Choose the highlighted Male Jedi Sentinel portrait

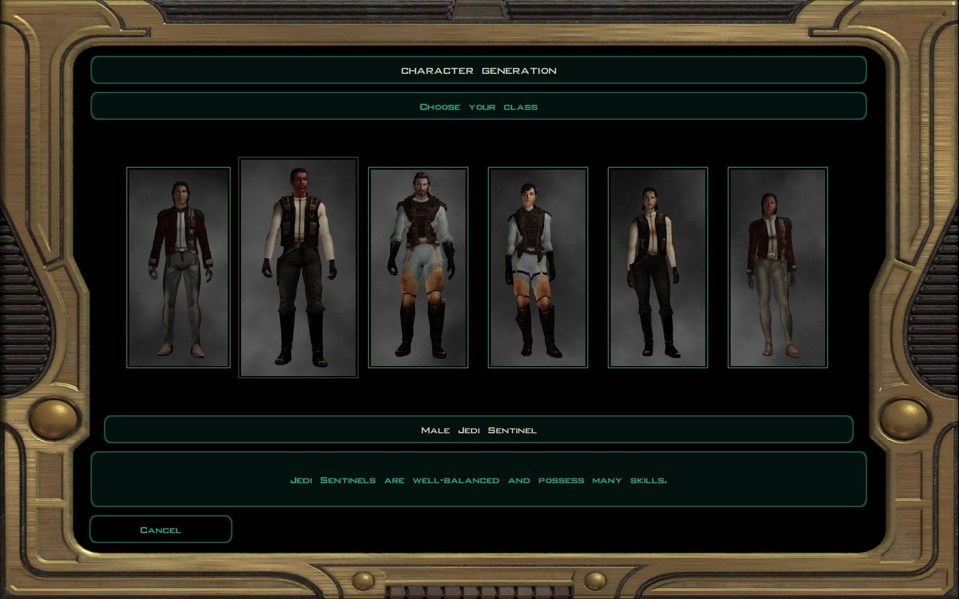pos(298,268)
